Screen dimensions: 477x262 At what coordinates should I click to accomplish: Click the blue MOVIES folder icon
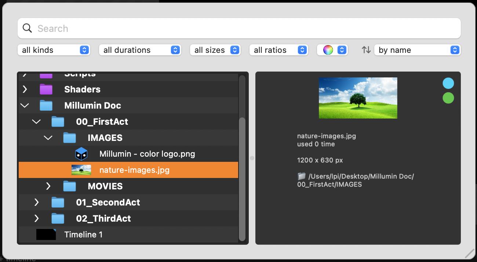tap(69, 186)
